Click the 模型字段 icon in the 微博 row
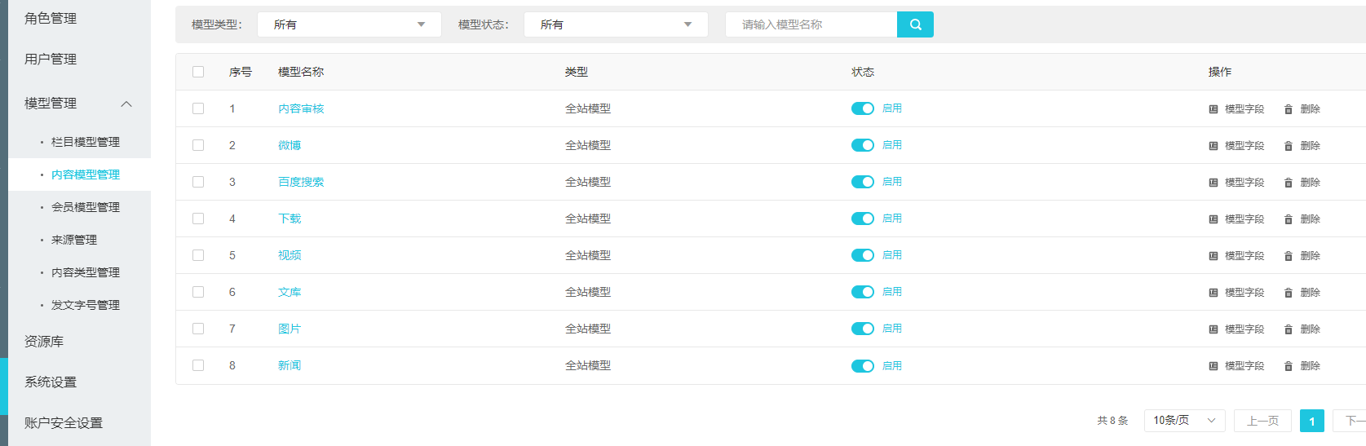This screenshot has height=446, width=1366. 1213,146
